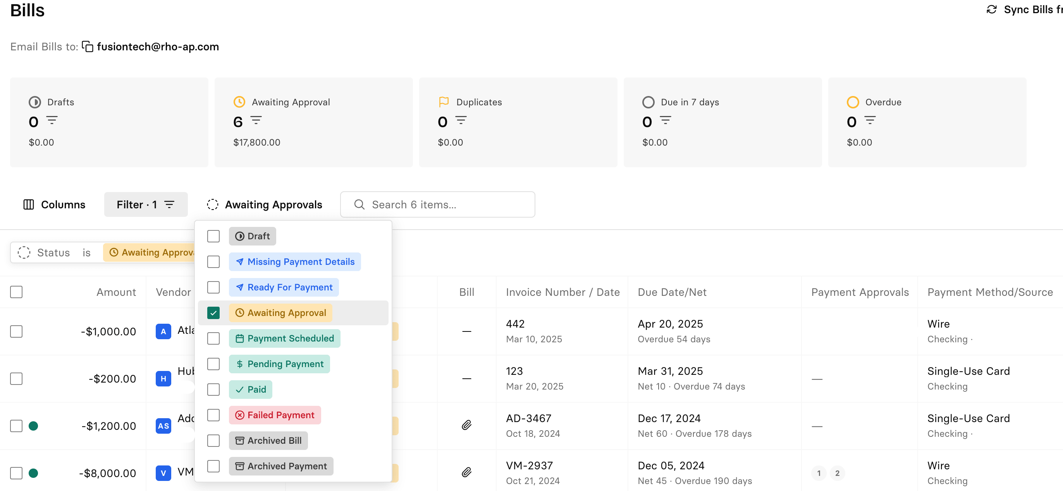This screenshot has height=491, width=1063.
Task: Sort by the Due Date/Net header
Action: [x=672, y=292]
